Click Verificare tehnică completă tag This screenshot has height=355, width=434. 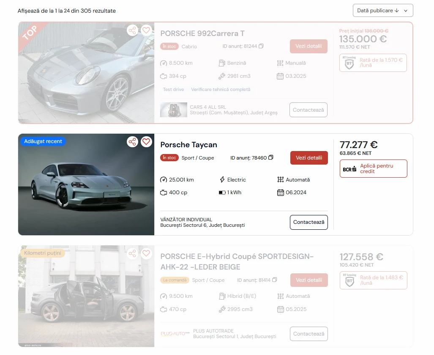click(x=221, y=90)
